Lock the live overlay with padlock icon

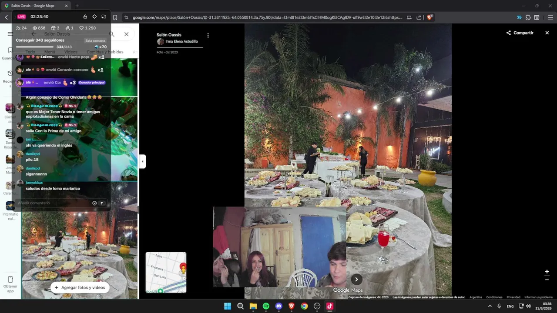pyautogui.click(x=85, y=17)
